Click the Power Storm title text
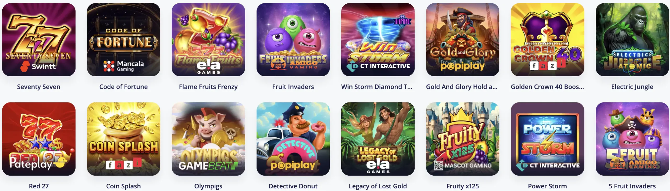670x191 pixels. coord(548,186)
